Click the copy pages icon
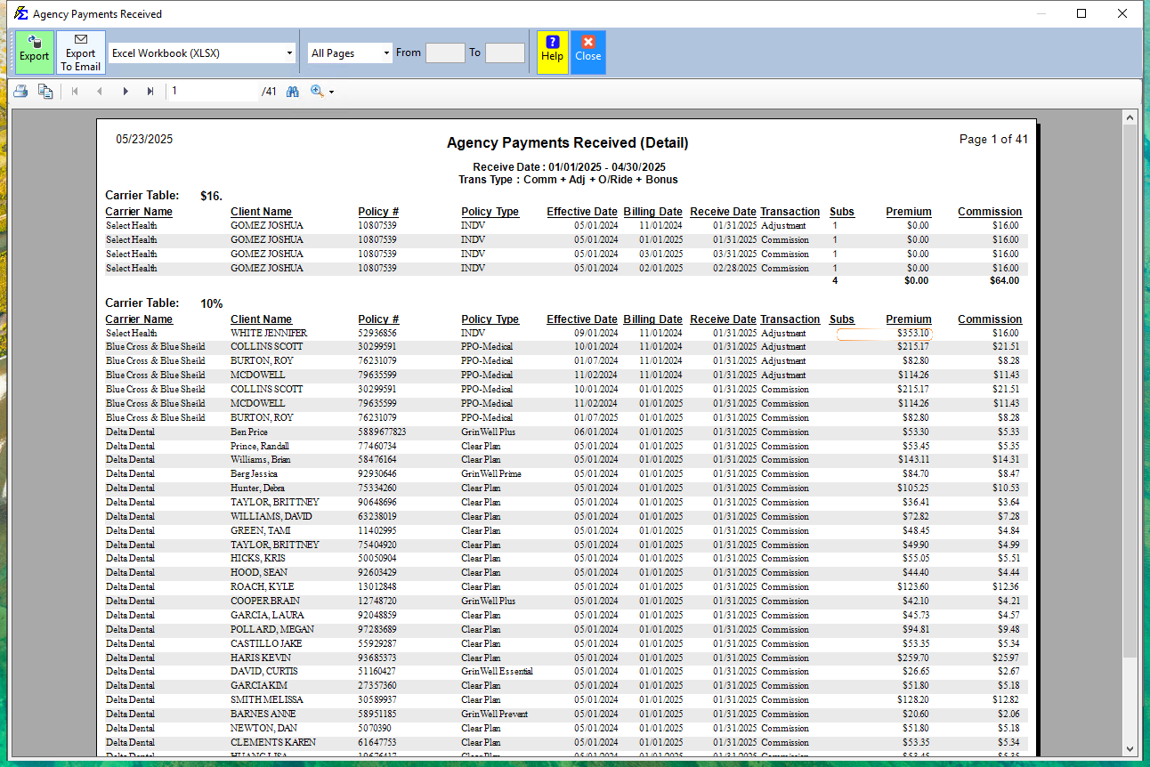1150x767 pixels. (x=45, y=92)
